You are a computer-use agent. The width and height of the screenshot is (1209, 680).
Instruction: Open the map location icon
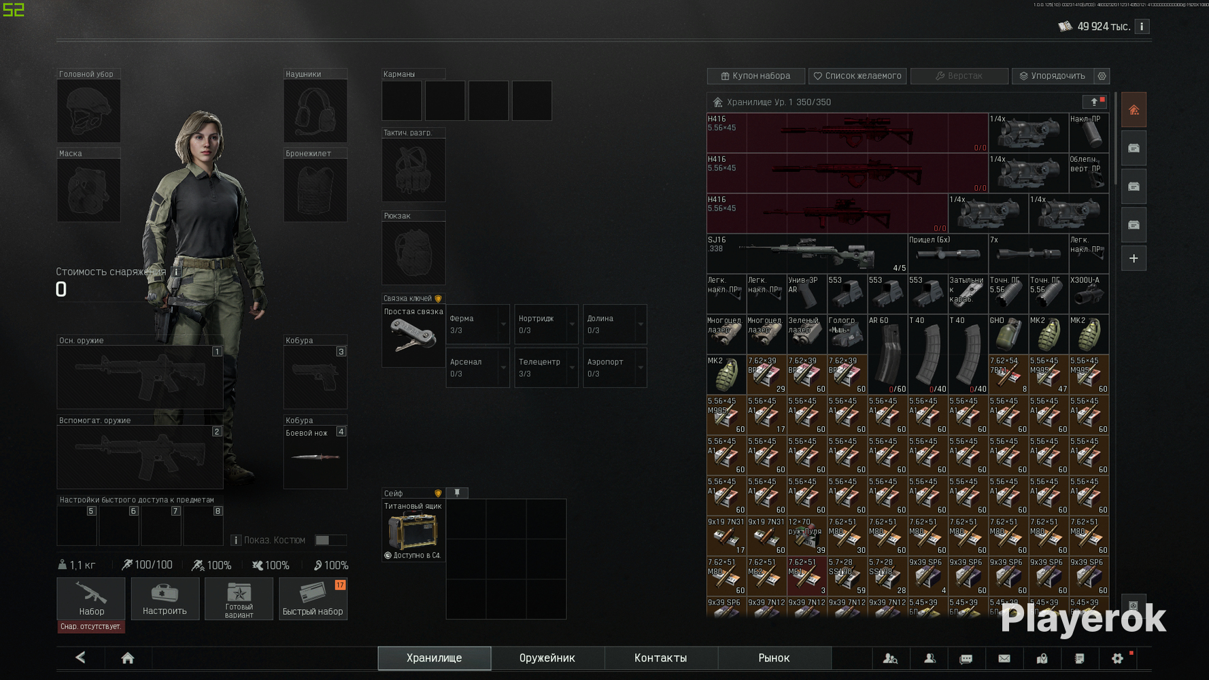pos(1042,658)
